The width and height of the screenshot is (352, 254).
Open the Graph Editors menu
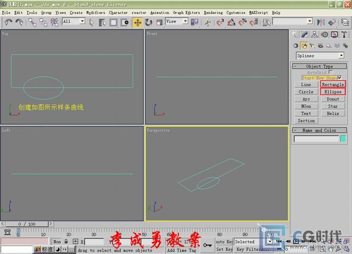186,12
